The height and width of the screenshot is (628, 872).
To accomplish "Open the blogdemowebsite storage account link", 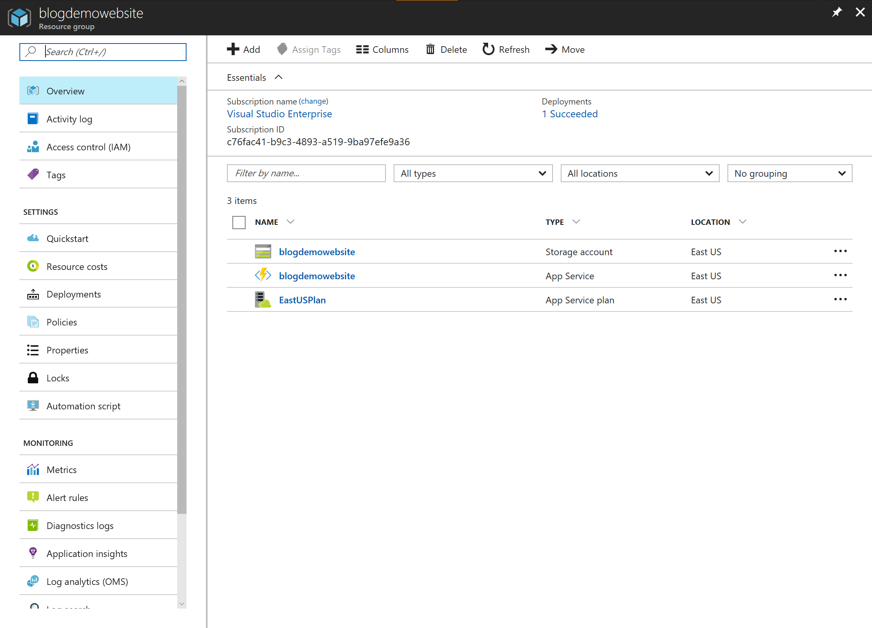I will (317, 252).
